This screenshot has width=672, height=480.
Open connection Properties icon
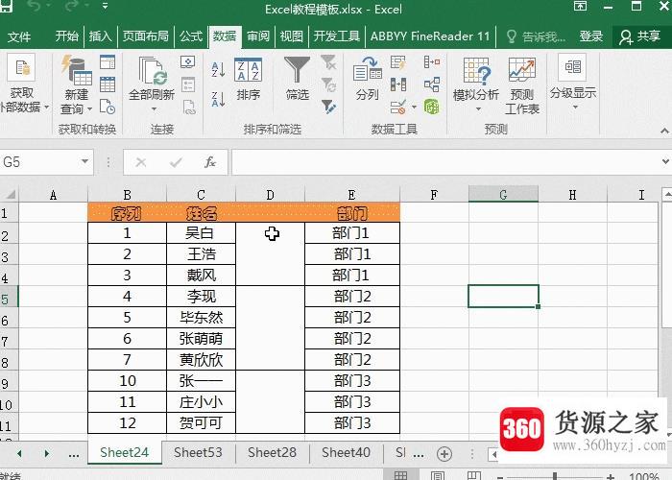(x=188, y=84)
